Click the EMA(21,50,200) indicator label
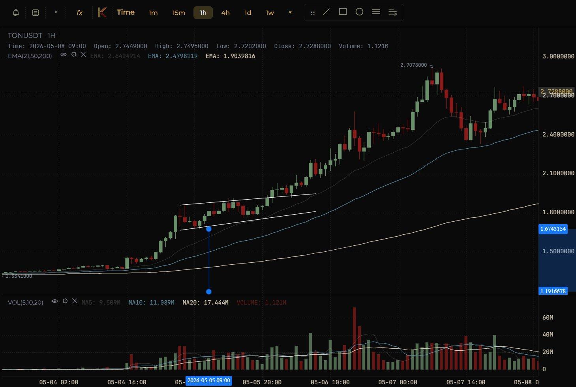576x387 pixels. (30, 56)
